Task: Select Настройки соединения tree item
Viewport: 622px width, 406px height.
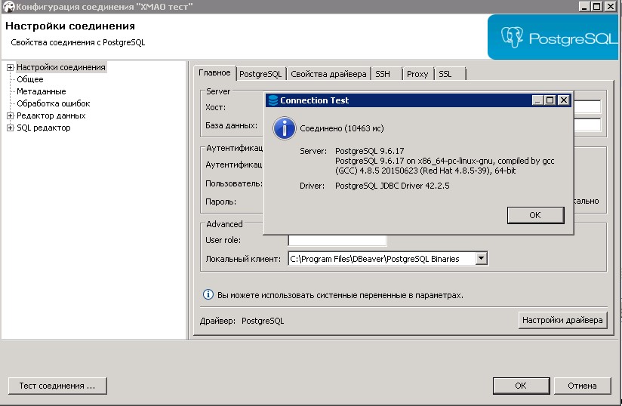Action: [x=61, y=67]
